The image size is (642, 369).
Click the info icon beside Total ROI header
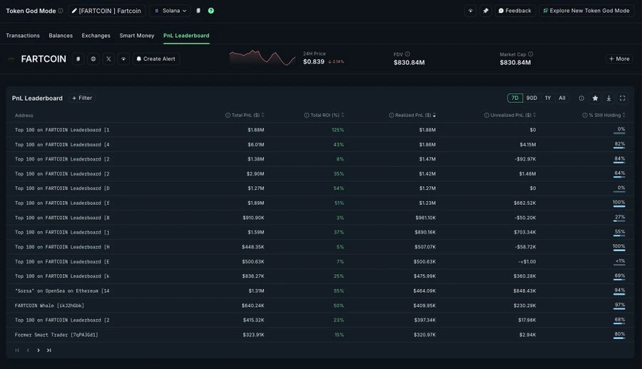[x=306, y=115]
